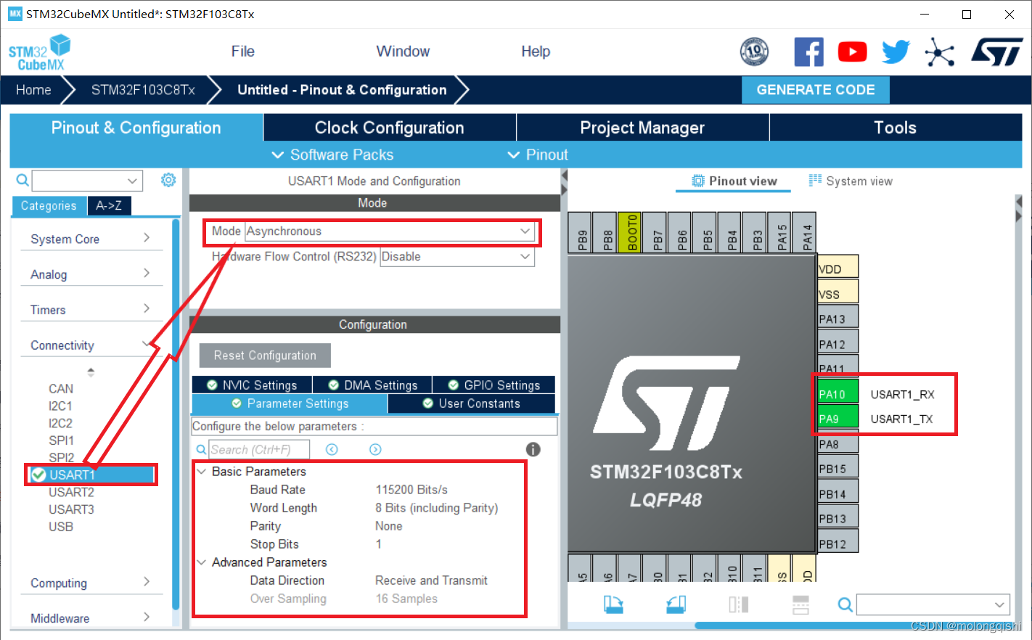The height and width of the screenshot is (640, 1032).
Task: Click the parameter info icon
Action: click(533, 449)
